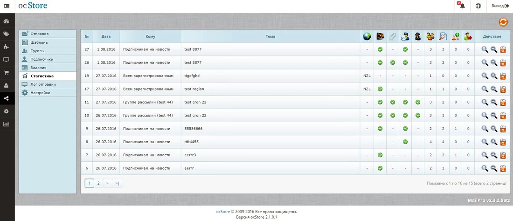This screenshot has height=221, width=513.
Task: Delete the tttt4455 mailing
Action: pos(503,142)
